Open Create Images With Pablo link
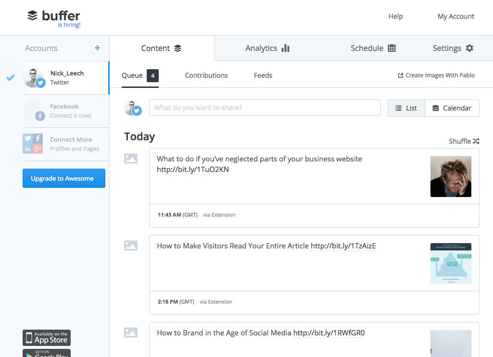The image size is (493, 357). click(x=436, y=75)
